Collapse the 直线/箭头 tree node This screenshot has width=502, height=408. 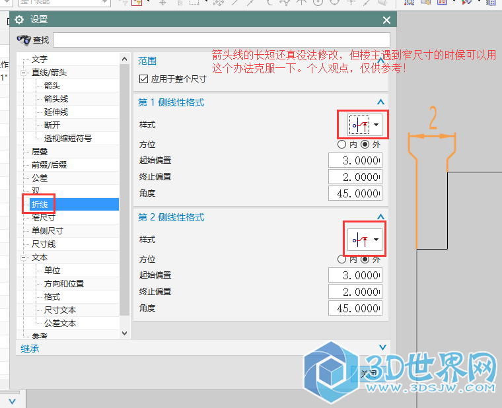[x=23, y=73]
